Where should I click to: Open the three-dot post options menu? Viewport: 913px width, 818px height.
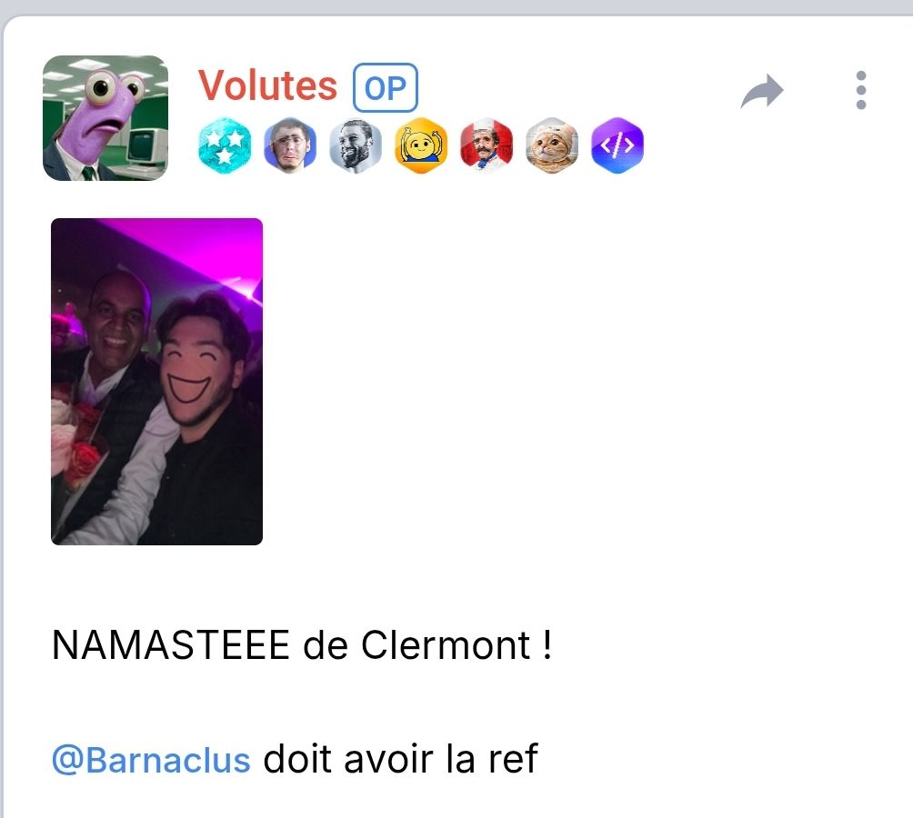pos(861,90)
